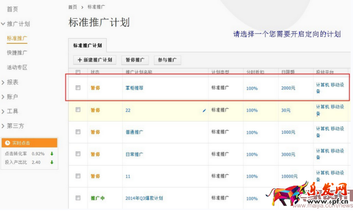Check the box for the 掌柜推荐 plan
This screenshot has width=353, height=211.
click(78, 88)
